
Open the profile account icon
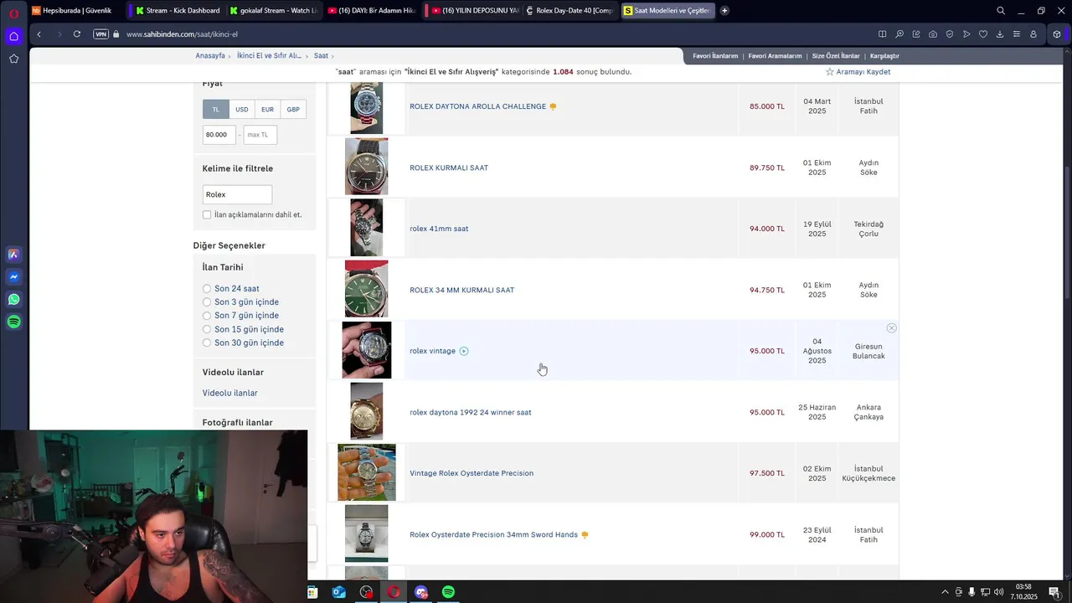coord(1033,34)
